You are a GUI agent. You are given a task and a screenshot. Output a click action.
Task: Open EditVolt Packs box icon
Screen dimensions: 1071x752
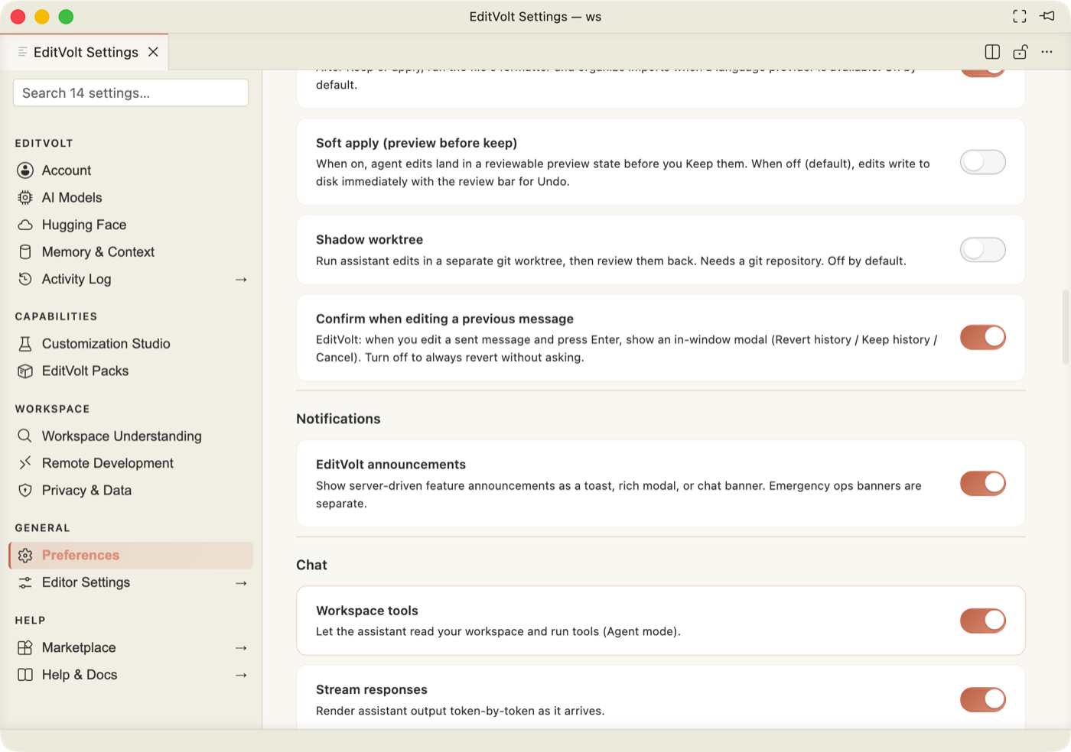point(25,371)
